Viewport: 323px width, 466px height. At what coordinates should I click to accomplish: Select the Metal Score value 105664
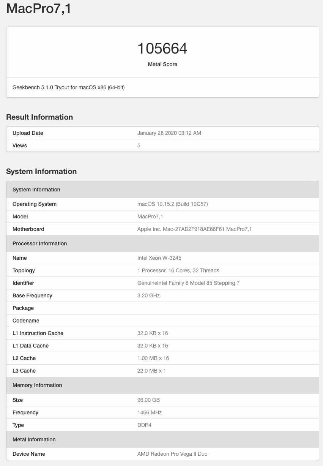162,49
